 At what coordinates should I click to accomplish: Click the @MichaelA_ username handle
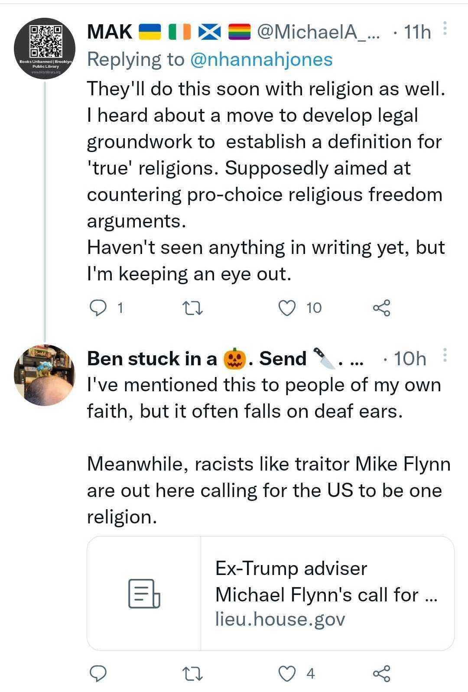(x=318, y=32)
